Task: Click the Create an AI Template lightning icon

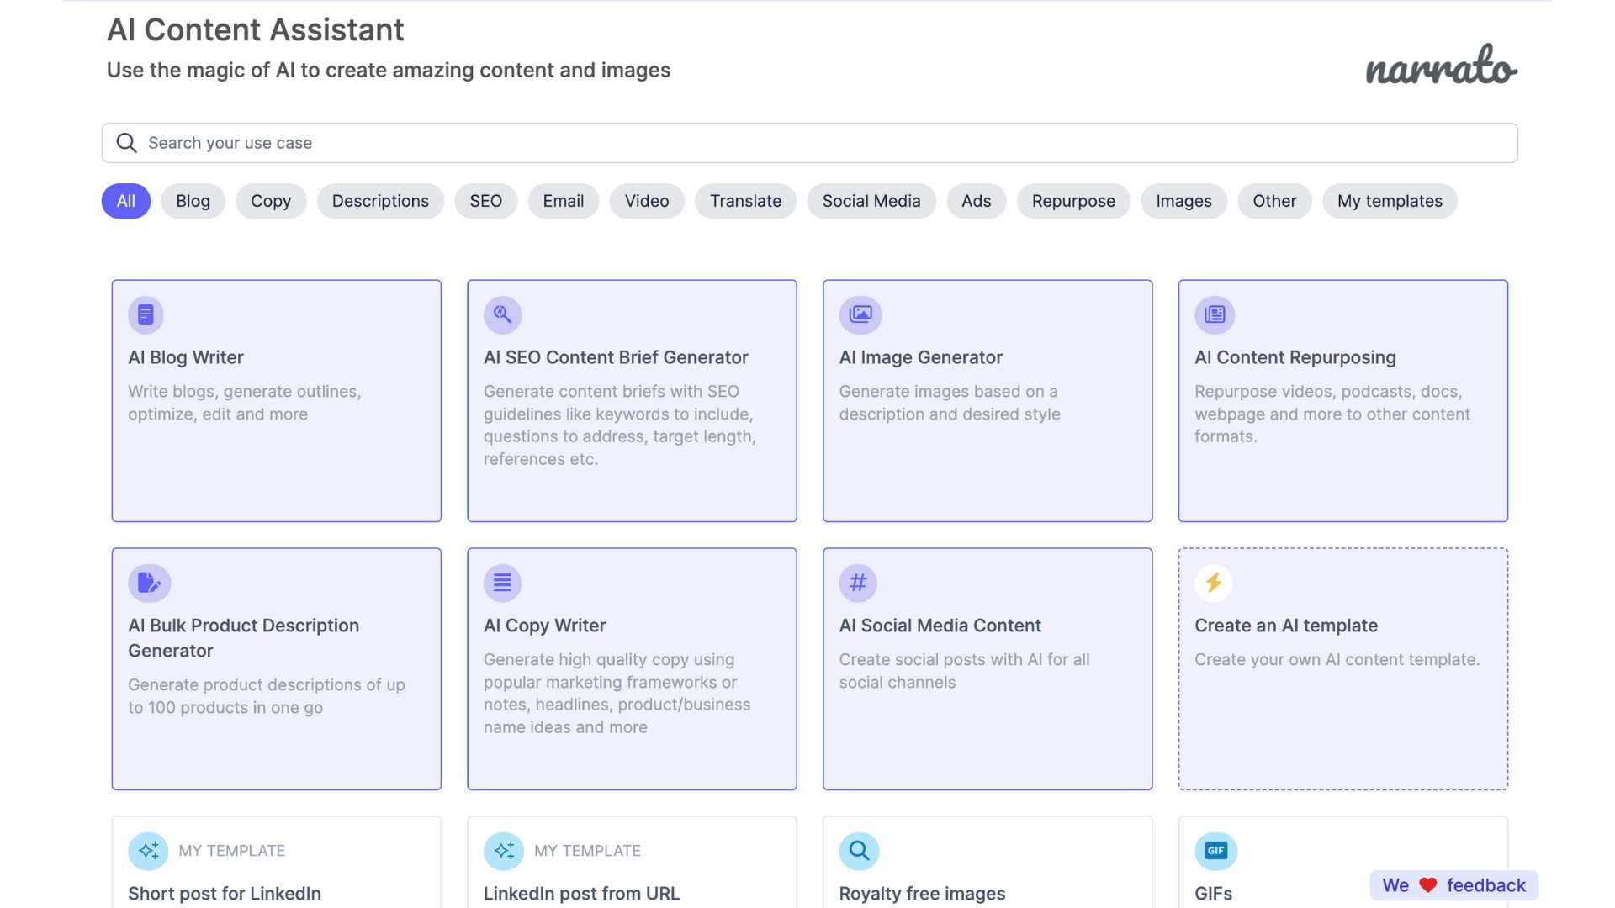Action: point(1212,582)
